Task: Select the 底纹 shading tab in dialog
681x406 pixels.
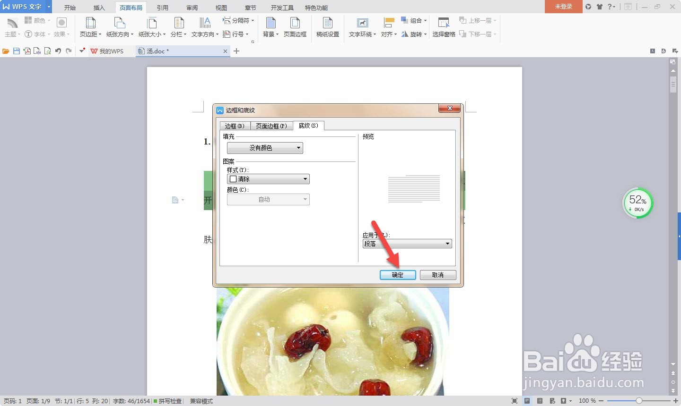Action: click(x=308, y=126)
